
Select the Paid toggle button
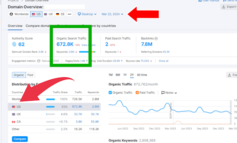(30, 75)
